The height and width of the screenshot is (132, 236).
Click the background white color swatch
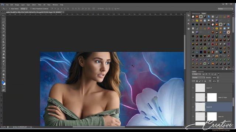click(4, 84)
